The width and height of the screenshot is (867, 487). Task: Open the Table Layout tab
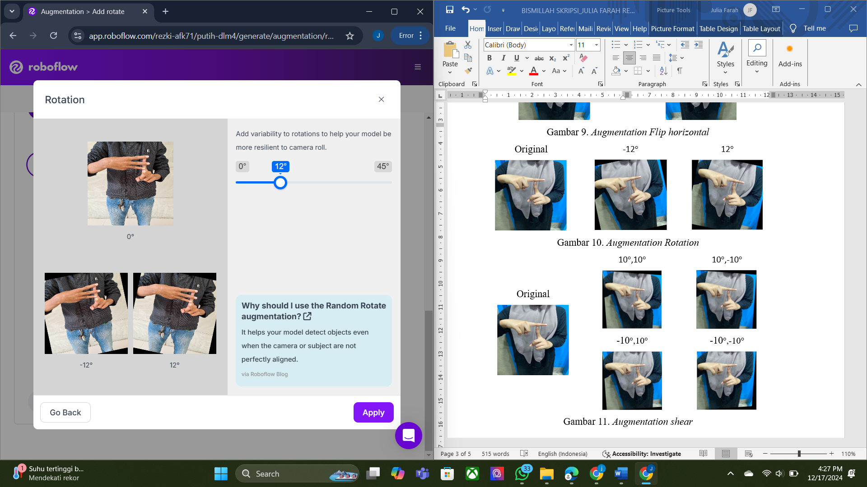[x=761, y=28]
